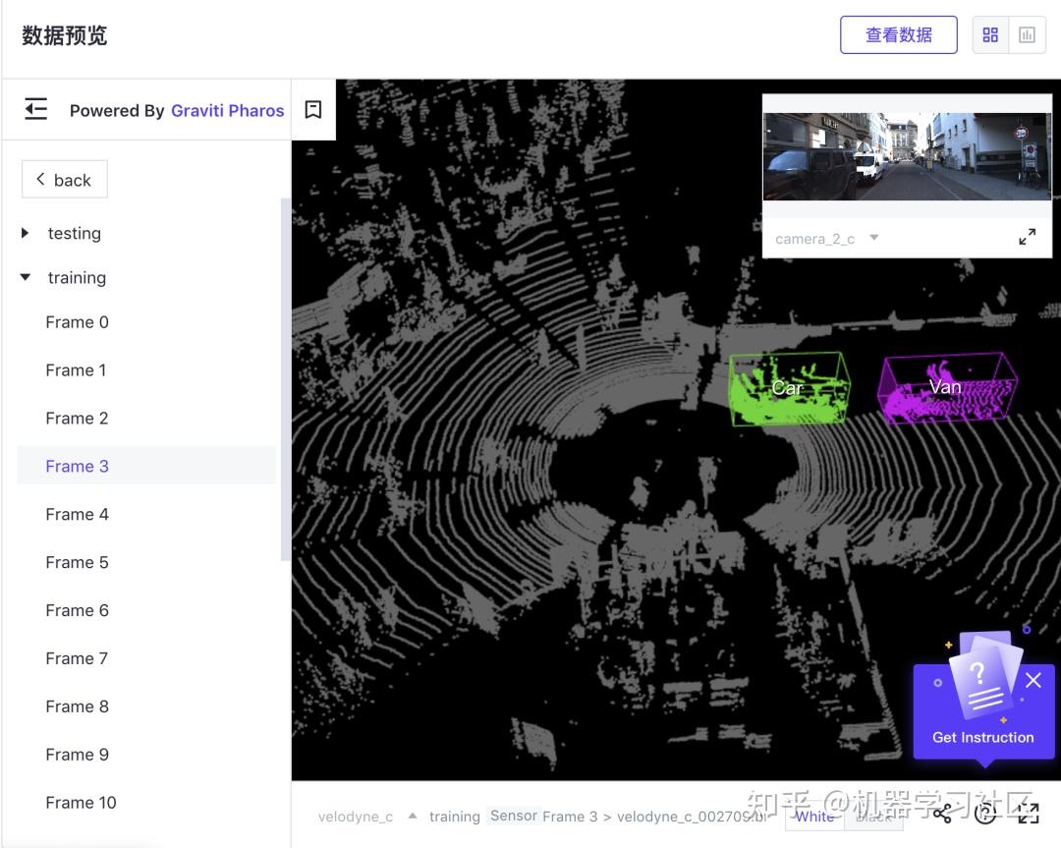1061x848 pixels.
Task: Open the velodyne_c sensor dropdown
Action: coord(413,816)
